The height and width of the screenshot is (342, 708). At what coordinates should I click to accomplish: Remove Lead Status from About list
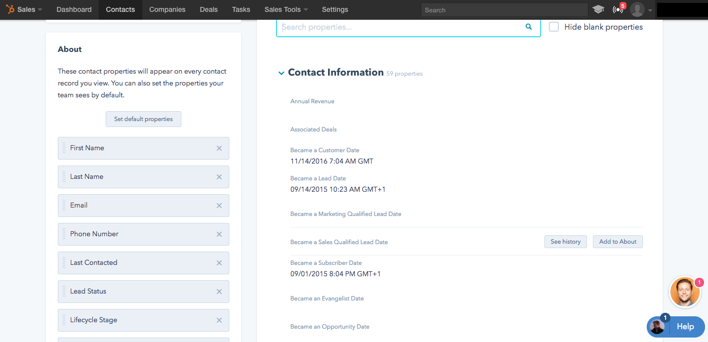(x=219, y=292)
